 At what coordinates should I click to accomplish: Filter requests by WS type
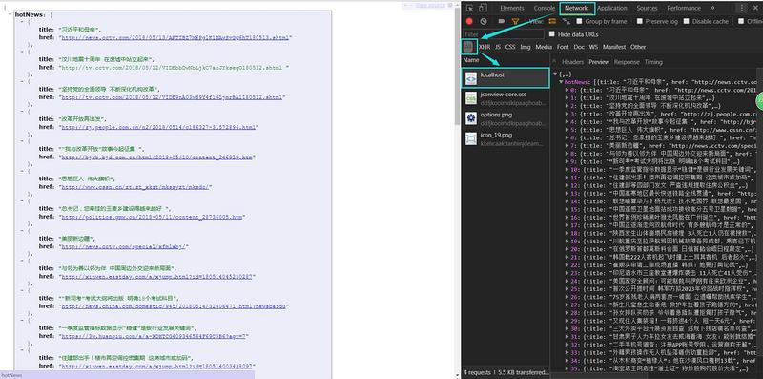pyautogui.click(x=593, y=47)
